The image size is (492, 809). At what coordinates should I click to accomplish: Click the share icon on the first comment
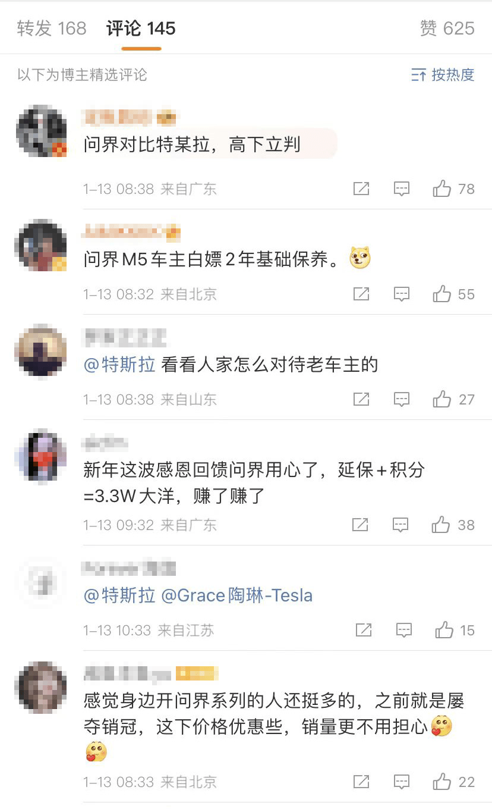pyautogui.click(x=361, y=188)
